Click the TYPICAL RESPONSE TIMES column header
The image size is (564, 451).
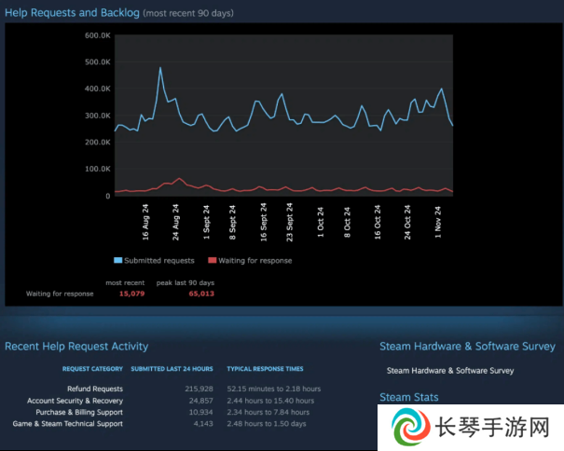(265, 369)
